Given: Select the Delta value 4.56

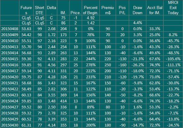Looking at the screenshot, I should pyautogui.click(x=52, y=65).
